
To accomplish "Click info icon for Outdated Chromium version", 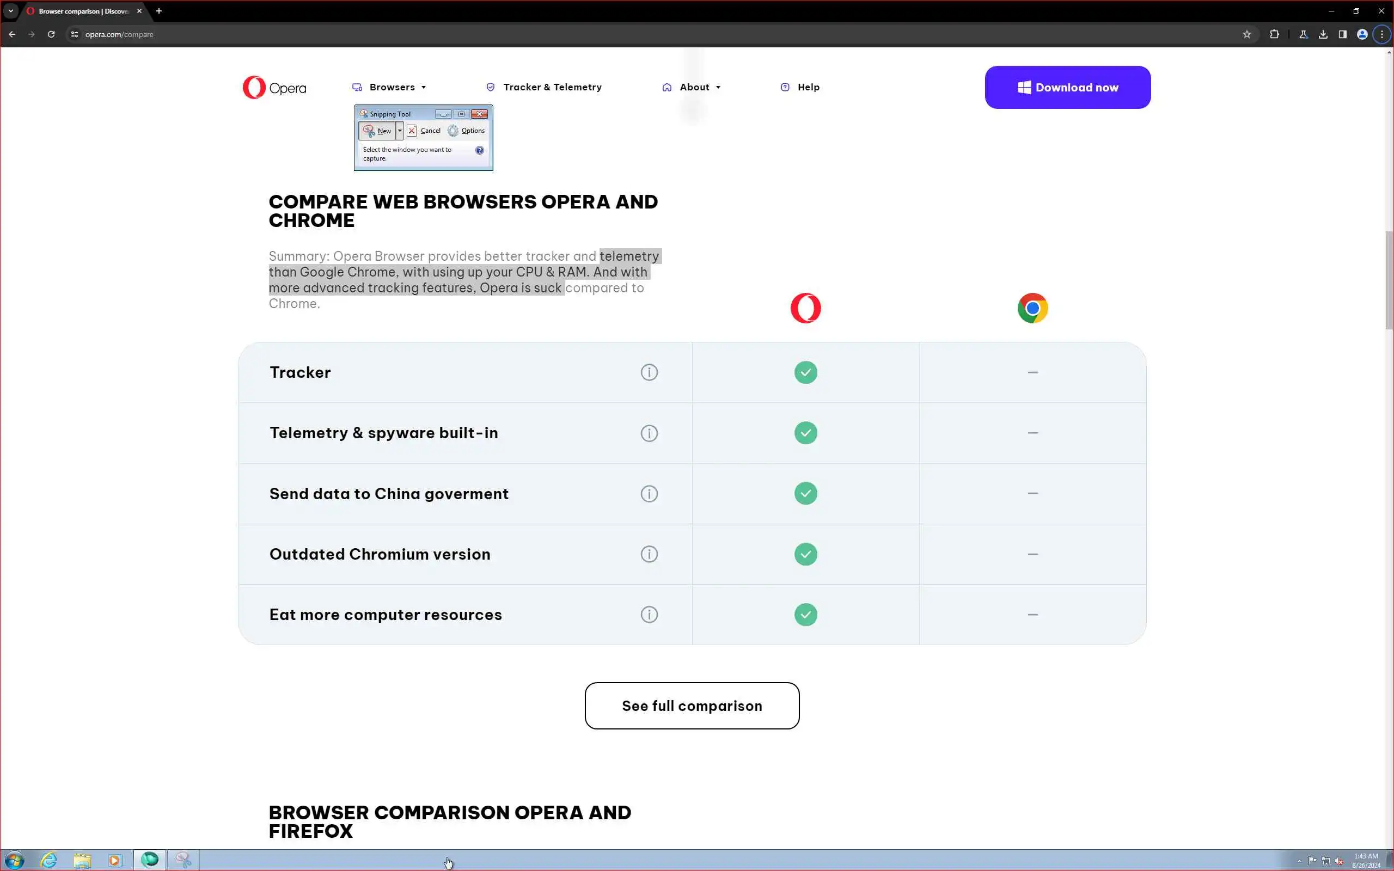I will 649,554.
